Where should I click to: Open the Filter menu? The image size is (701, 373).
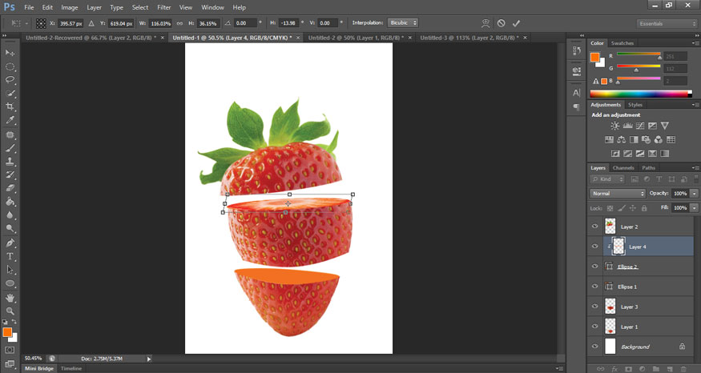(x=163, y=7)
